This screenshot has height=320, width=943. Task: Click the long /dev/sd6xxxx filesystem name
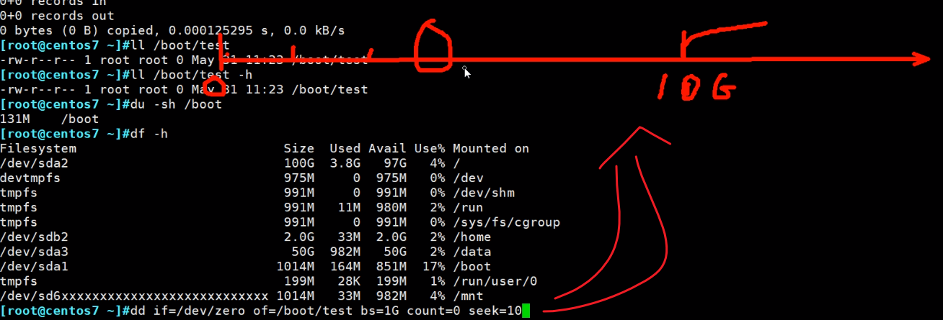[x=134, y=296]
